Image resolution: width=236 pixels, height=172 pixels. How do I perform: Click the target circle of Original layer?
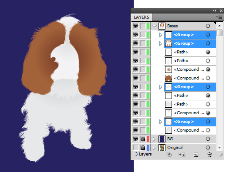(x=208, y=148)
